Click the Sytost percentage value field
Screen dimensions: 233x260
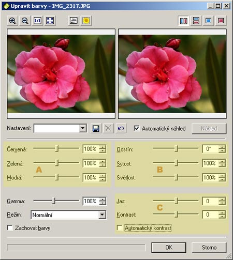[x=210, y=163]
